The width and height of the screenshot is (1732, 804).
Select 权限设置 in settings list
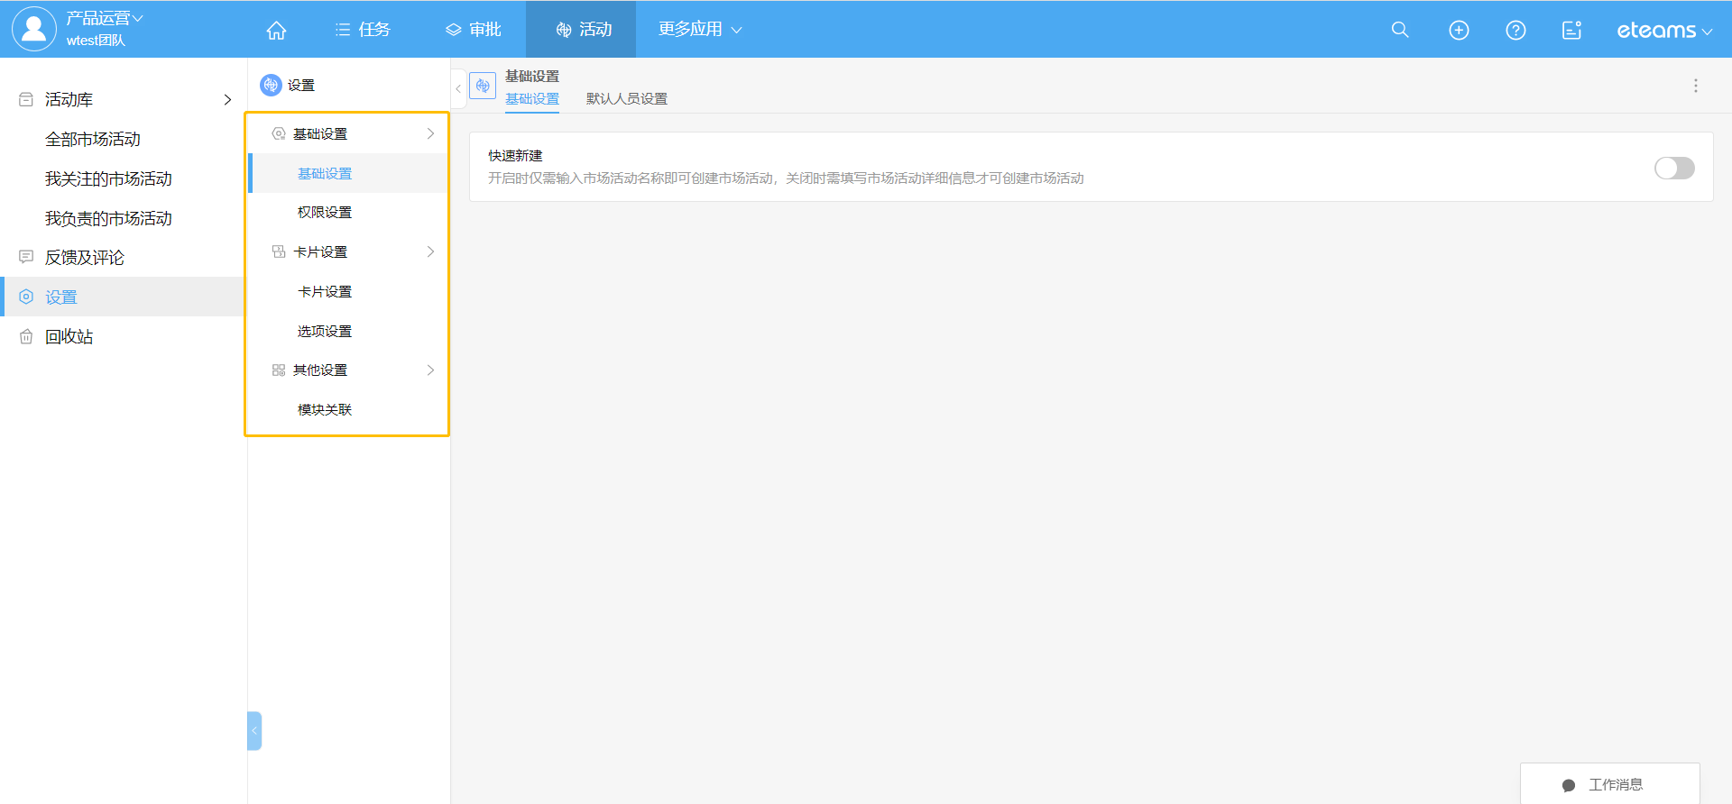[x=325, y=213]
